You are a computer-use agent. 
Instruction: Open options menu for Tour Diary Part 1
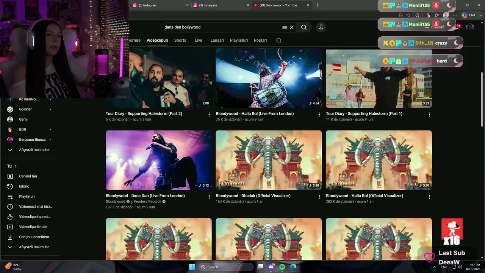429,115
